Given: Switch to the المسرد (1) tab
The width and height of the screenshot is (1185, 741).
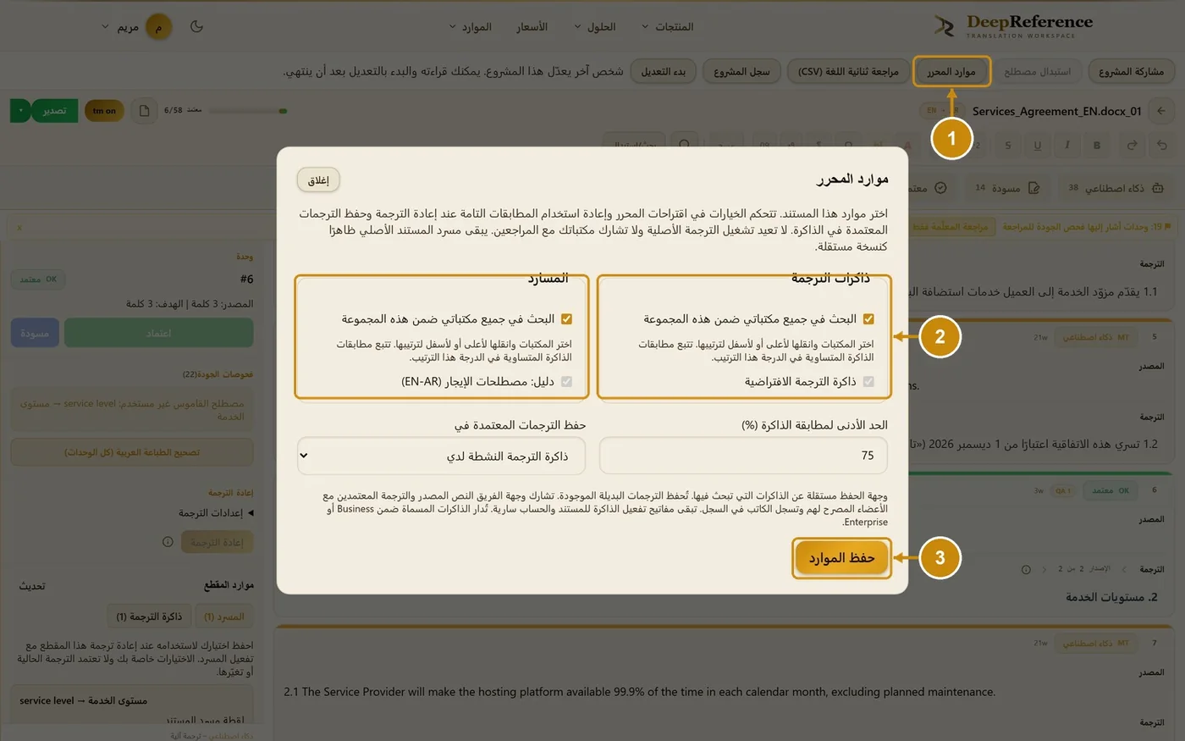Looking at the screenshot, I should point(224,617).
